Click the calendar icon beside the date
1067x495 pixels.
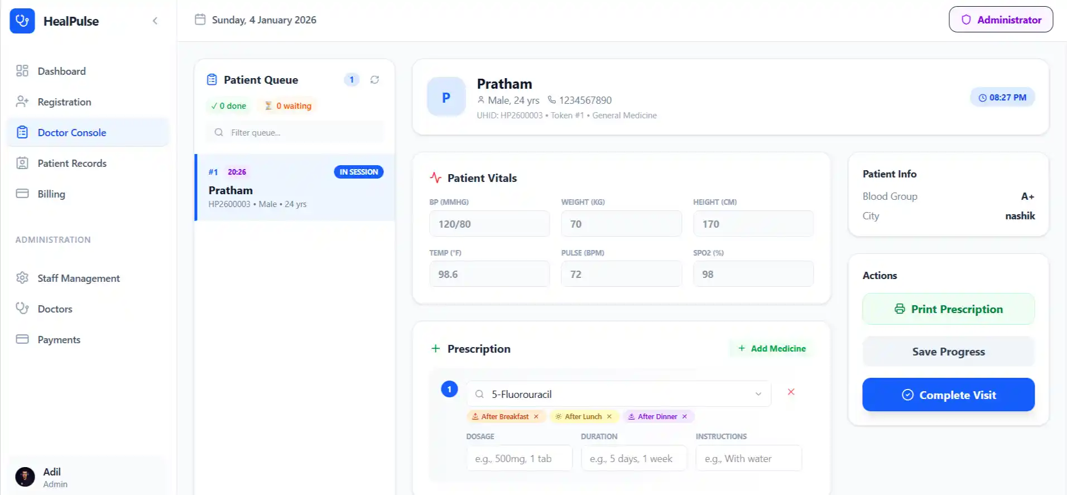coord(200,20)
